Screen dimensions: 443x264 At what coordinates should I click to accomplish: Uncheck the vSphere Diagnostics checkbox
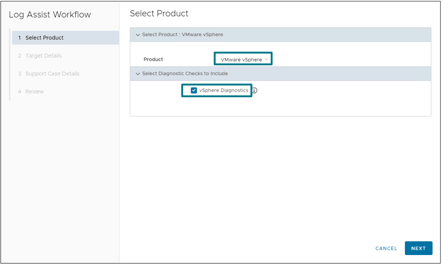click(x=193, y=90)
